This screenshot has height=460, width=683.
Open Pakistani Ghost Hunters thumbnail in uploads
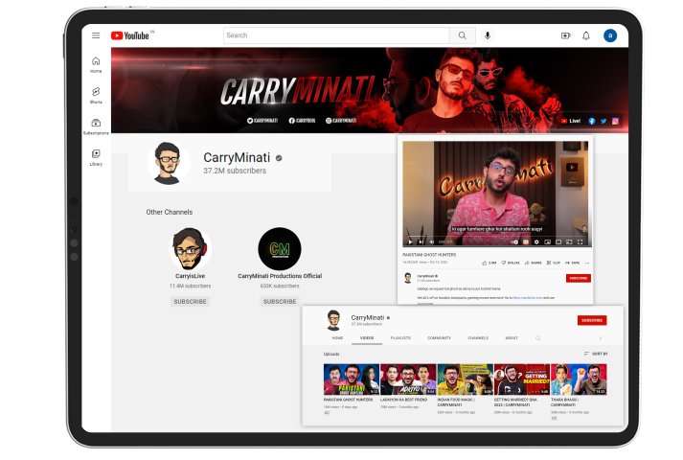(x=352, y=379)
